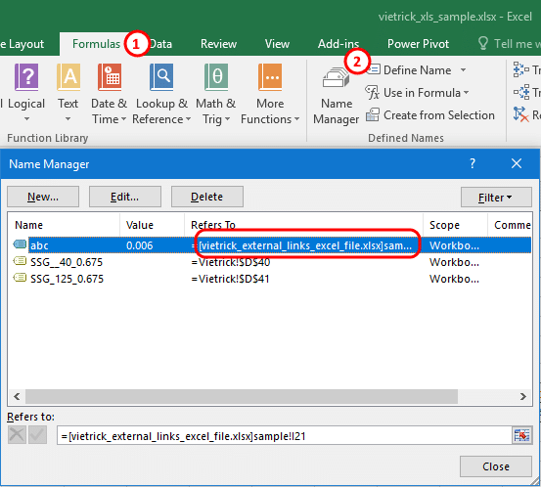The image size is (541, 487).
Task: Switch to the Review tab
Action: tap(218, 44)
